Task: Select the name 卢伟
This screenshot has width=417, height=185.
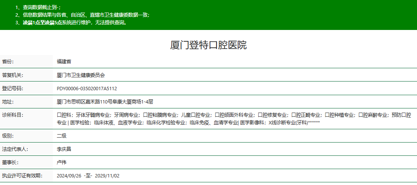Action: pyautogui.click(x=62, y=162)
